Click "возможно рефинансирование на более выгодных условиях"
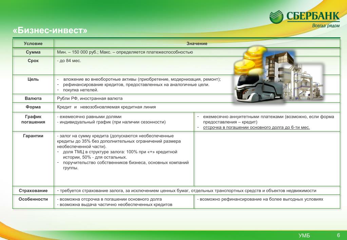 pos(260,199)
